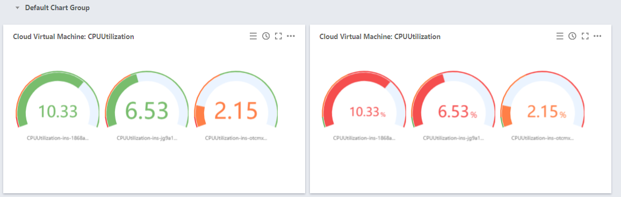Click the clock time icon on right chart
The height and width of the screenshot is (197, 621).
point(572,36)
